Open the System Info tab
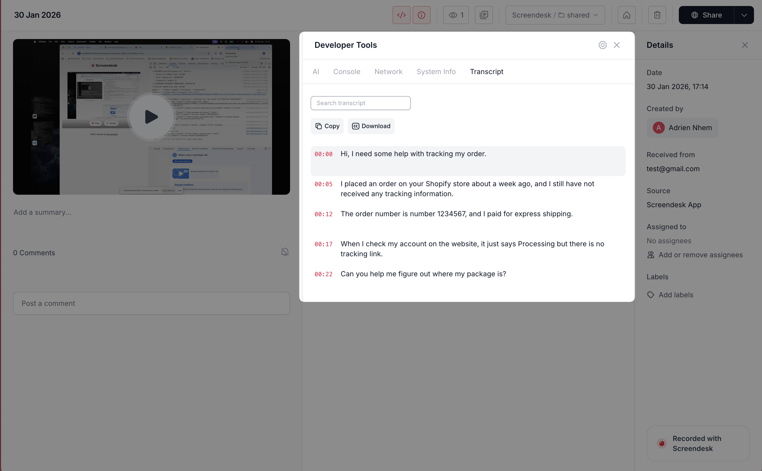 (436, 72)
